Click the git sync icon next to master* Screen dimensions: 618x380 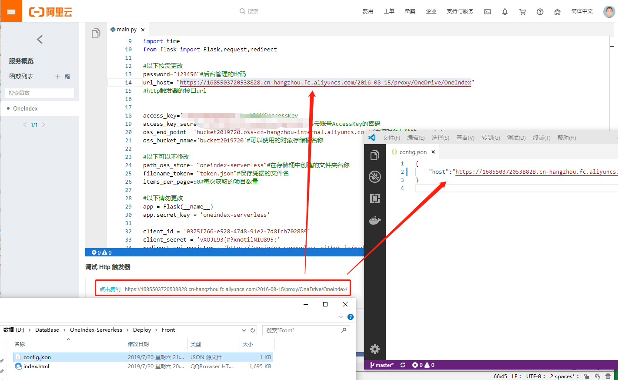tap(404, 365)
